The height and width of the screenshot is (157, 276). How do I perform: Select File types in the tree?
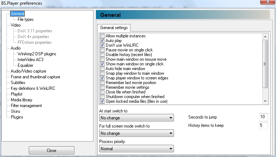pyautogui.click(x=26, y=19)
